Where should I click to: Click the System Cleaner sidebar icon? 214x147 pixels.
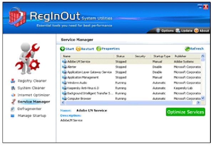pos(13,88)
